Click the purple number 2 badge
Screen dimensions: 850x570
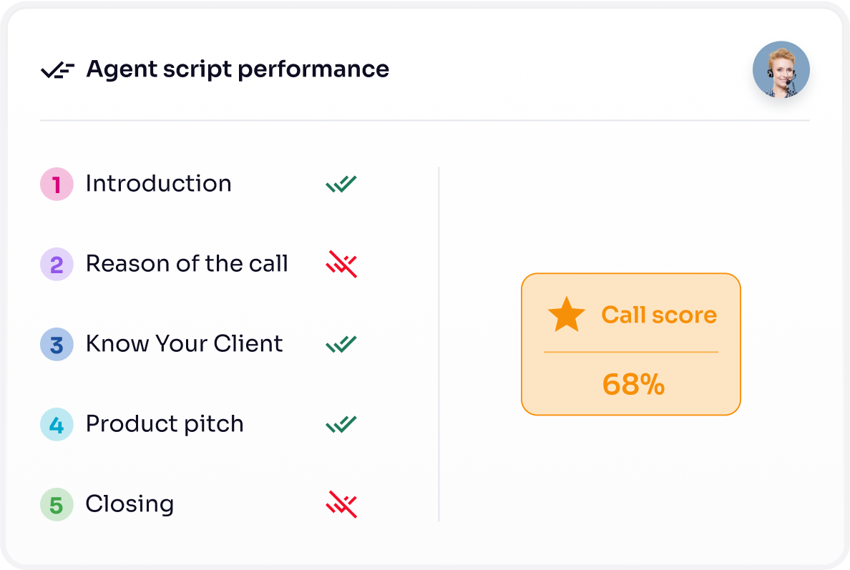click(x=57, y=265)
